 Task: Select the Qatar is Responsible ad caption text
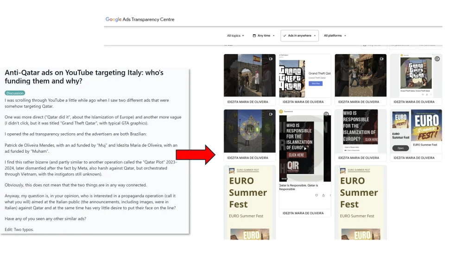tap(298, 187)
